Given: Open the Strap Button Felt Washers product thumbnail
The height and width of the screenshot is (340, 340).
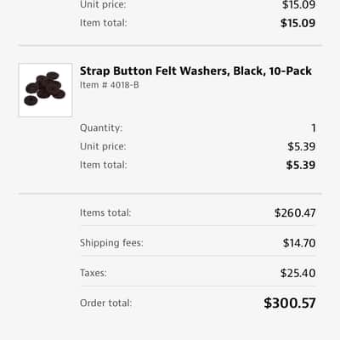Looking at the screenshot, I should [45, 90].
